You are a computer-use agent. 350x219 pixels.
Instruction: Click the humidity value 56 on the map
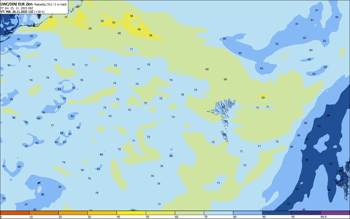pyautogui.click(x=139, y=29)
